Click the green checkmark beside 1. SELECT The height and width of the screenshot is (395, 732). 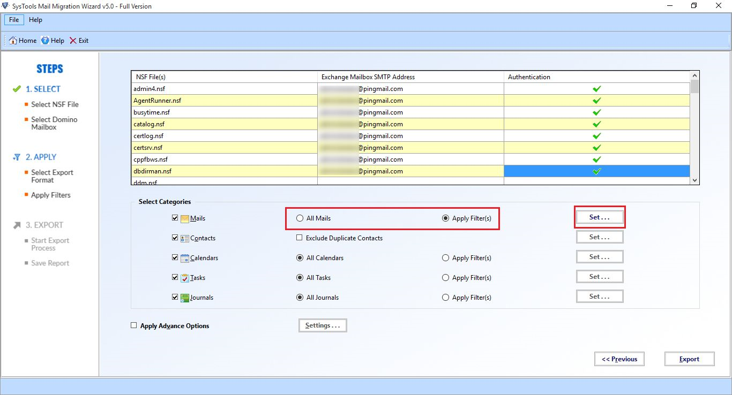17,89
